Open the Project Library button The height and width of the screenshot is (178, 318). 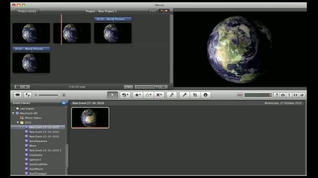pos(27,11)
